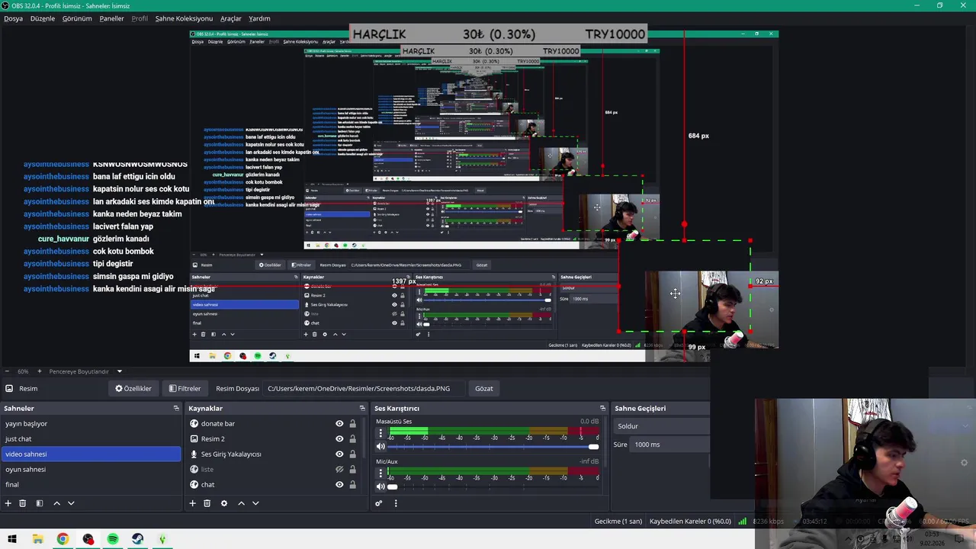
Task: Open source properties gear in Kaynaklar toolbar
Action: (x=223, y=503)
